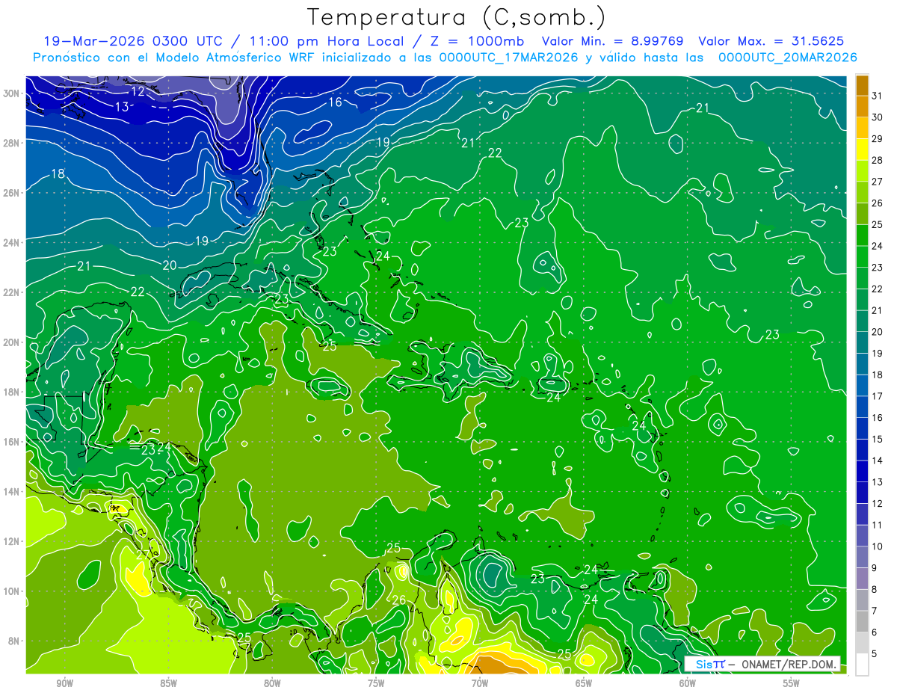The width and height of the screenshot is (897, 693).
Task: Click the '8N' latitude axis label
Action: click(x=14, y=641)
